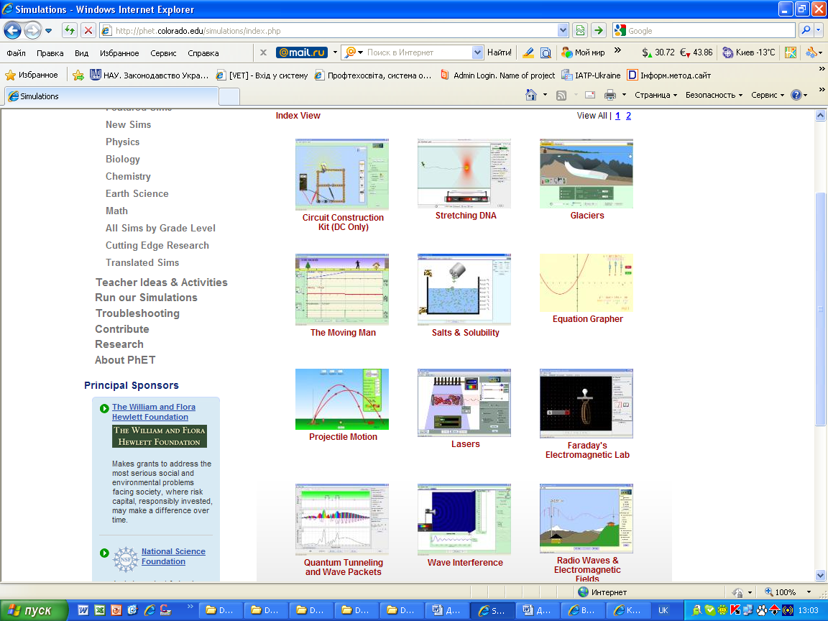Click the UK language indicator in taskbar
The width and height of the screenshot is (828, 621).
[x=663, y=610]
